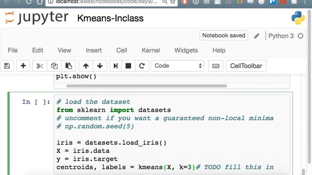Image resolution: width=312 pixels, height=175 pixels.
Task: Click the Jupyter logo
Action: (x=37, y=18)
